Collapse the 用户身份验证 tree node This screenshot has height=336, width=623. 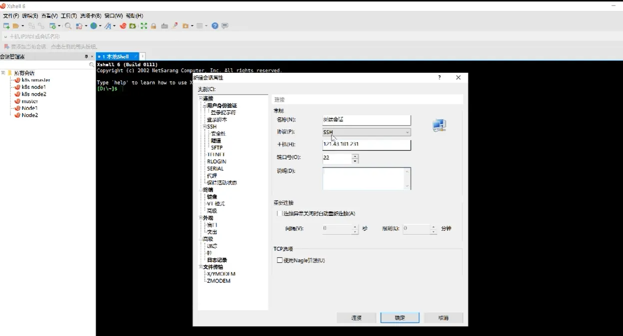[204, 106]
